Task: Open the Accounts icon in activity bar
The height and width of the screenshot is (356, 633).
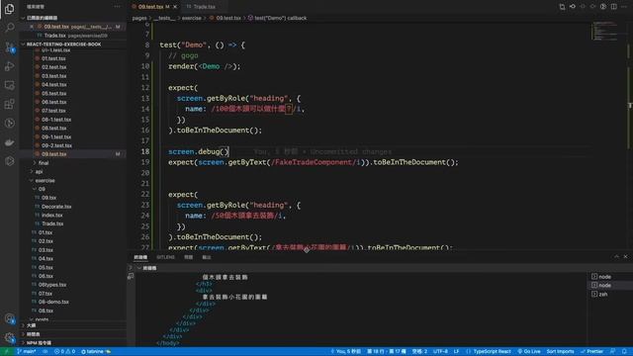Action: [9, 318]
